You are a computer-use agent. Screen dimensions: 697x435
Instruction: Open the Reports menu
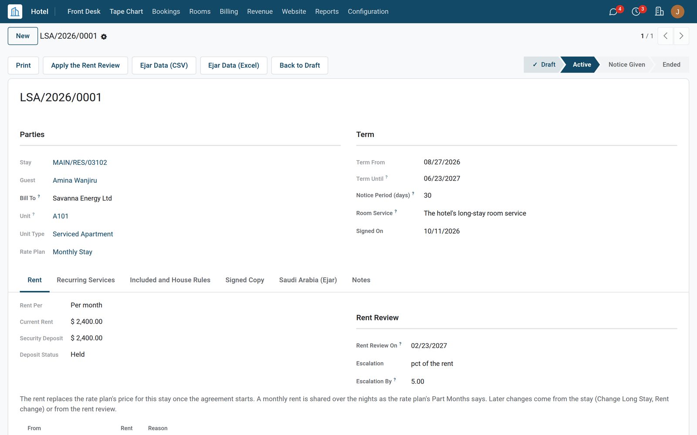click(x=327, y=11)
